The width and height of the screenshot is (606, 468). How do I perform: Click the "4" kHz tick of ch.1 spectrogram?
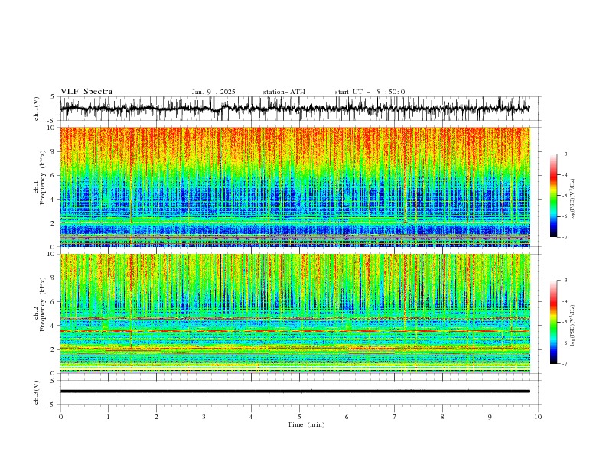[x=54, y=200]
